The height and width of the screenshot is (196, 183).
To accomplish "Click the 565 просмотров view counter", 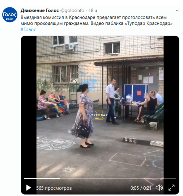I will pyautogui.click(x=54, y=188).
